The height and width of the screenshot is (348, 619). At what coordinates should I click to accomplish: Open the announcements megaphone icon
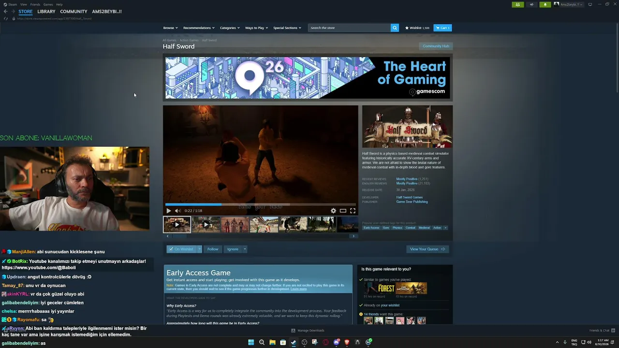click(x=531, y=4)
